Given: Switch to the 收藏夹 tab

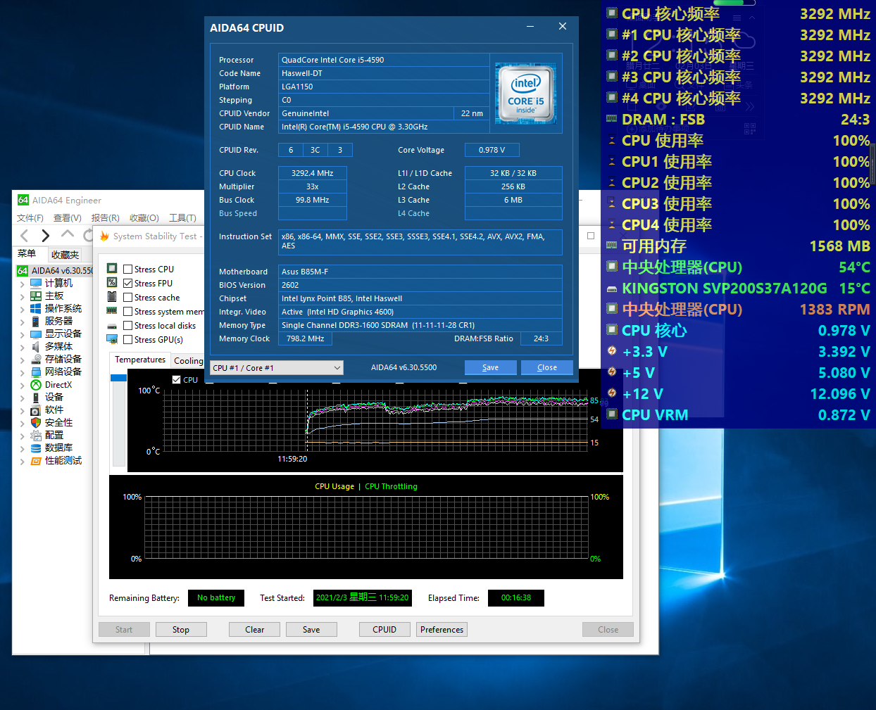Looking at the screenshot, I should (65, 255).
